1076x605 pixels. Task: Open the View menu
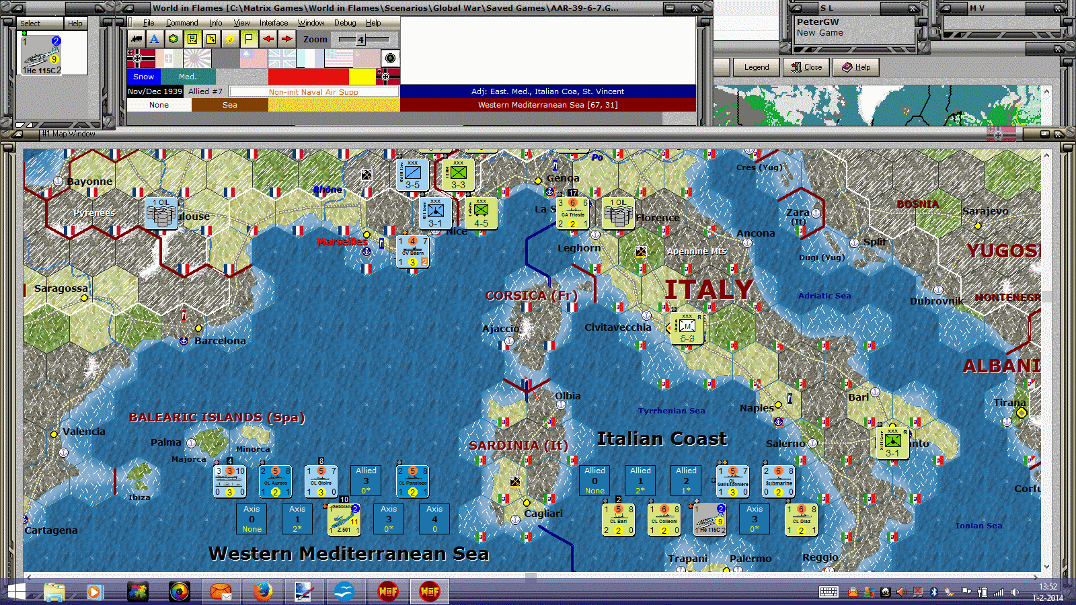click(241, 23)
